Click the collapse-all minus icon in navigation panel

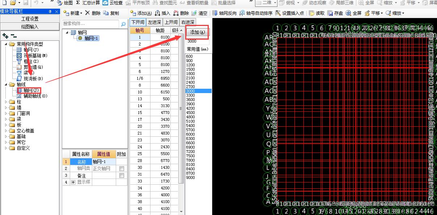[13, 36]
